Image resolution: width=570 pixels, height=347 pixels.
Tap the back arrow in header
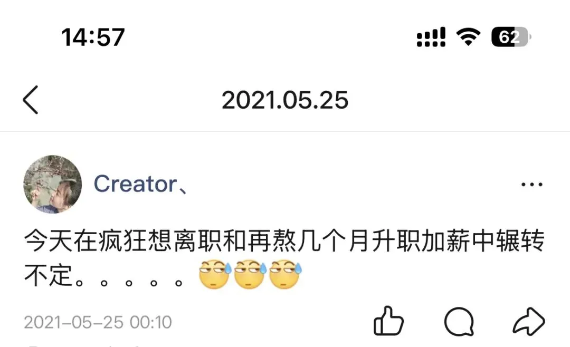(31, 100)
